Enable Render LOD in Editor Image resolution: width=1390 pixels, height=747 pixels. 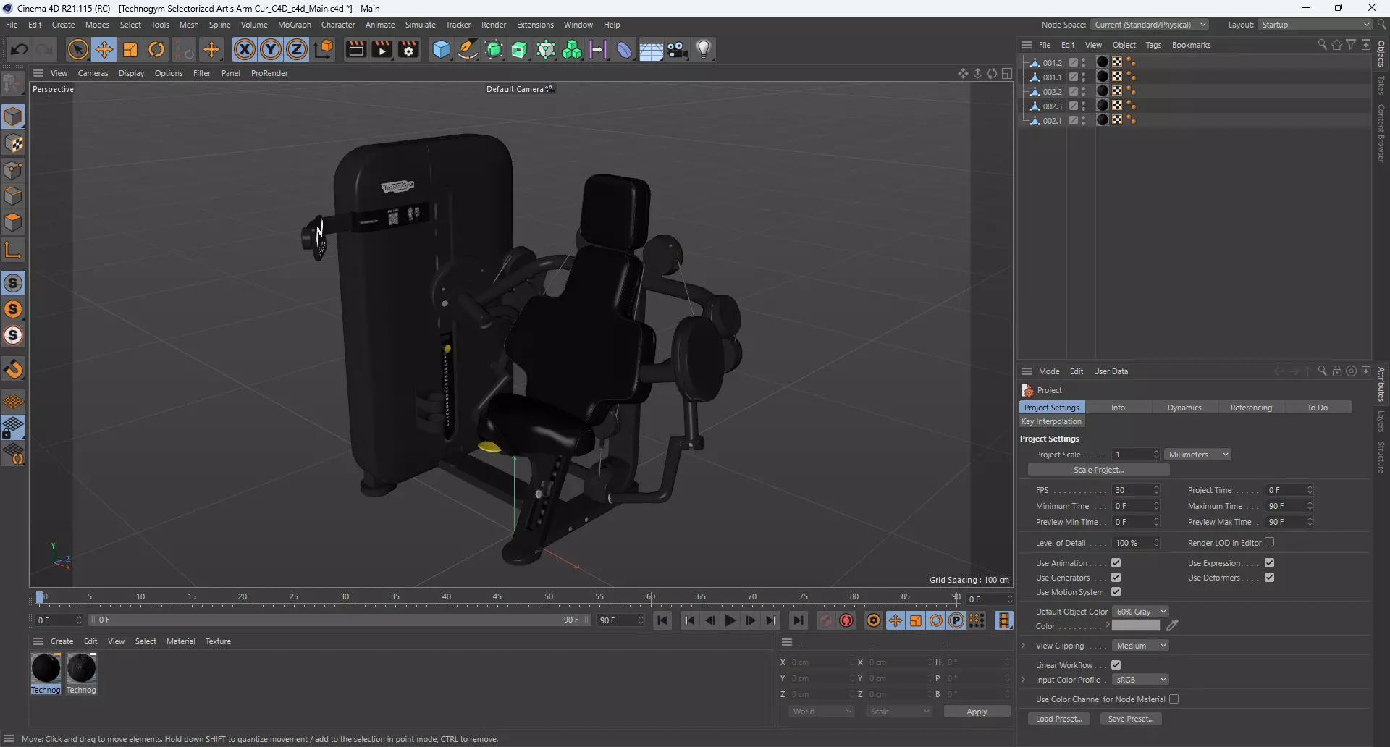pyautogui.click(x=1269, y=542)
